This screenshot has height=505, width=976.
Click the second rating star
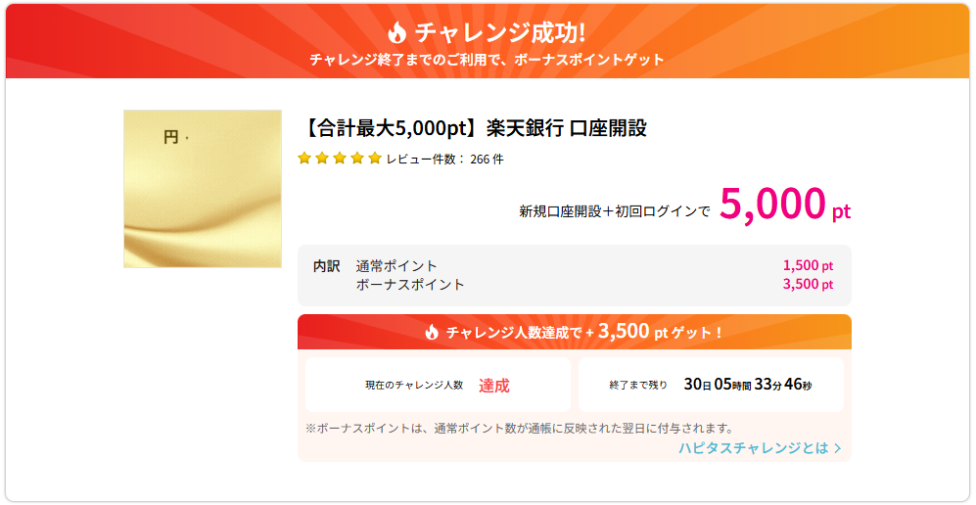(322, 159)
